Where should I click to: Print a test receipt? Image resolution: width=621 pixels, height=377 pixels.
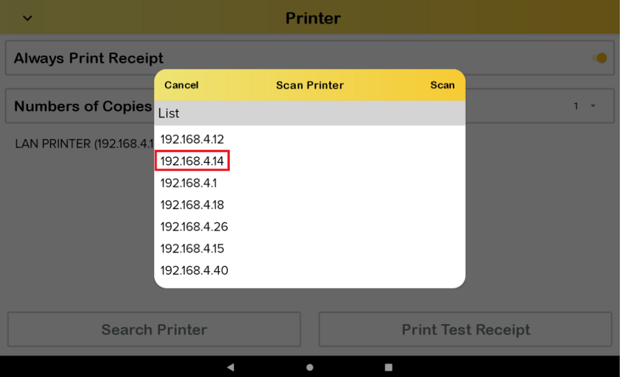465,329
